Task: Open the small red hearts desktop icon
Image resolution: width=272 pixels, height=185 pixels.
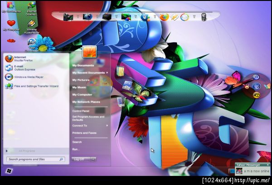Action: tap(11, 41)
